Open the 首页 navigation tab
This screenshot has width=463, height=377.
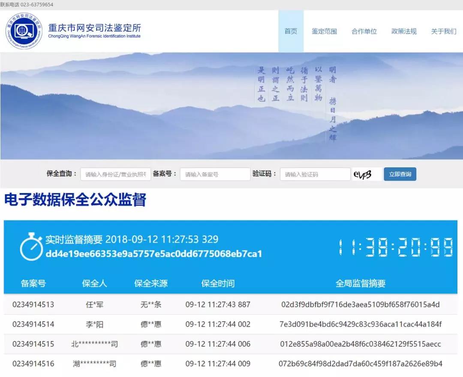click(291, 31)
